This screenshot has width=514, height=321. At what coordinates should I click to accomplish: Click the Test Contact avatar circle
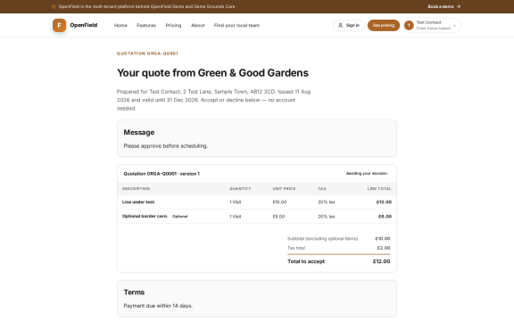click(x=409, y=25)
